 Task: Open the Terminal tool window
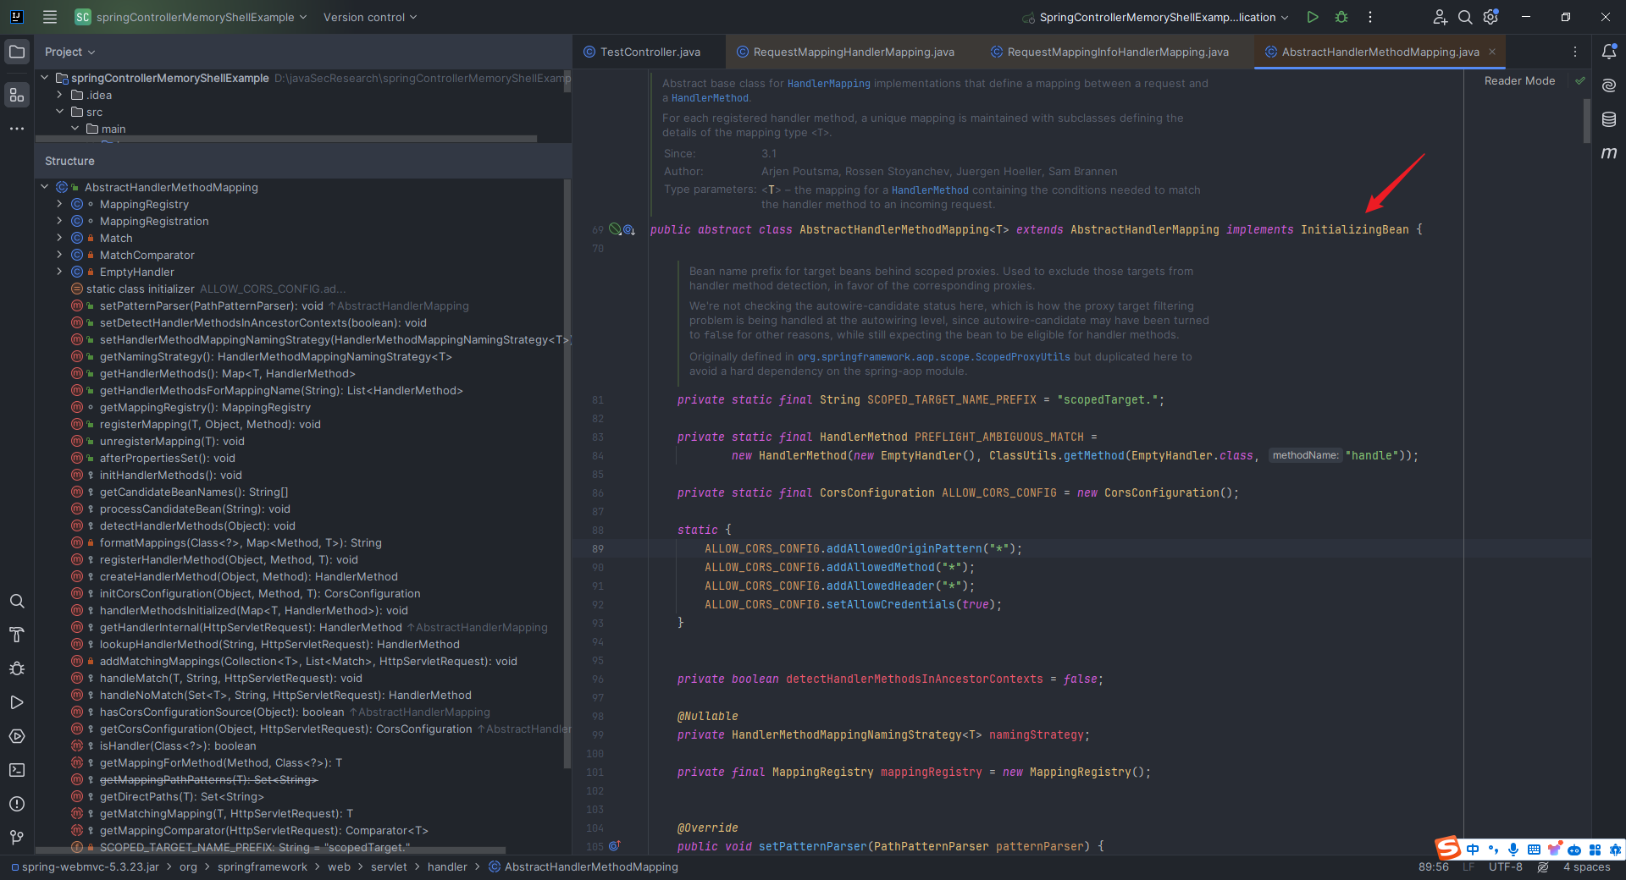(x=17, y=770)
